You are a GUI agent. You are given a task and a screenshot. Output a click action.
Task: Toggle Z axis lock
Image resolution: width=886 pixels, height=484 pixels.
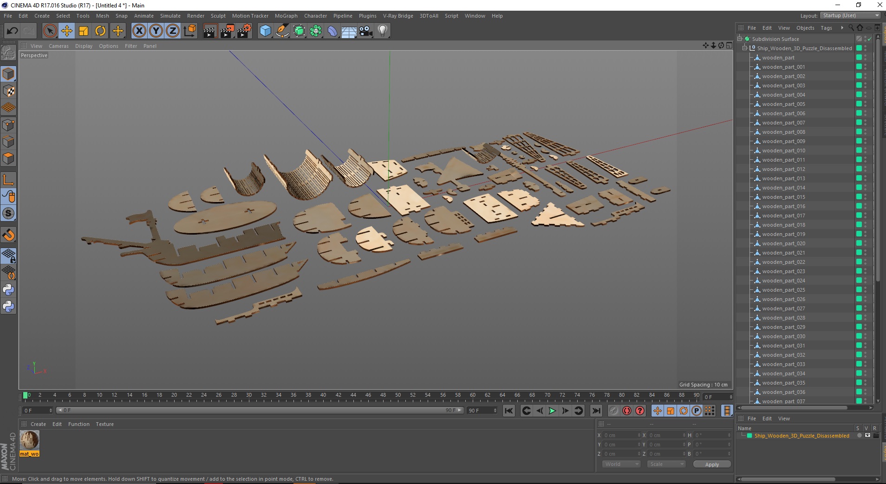173,31
